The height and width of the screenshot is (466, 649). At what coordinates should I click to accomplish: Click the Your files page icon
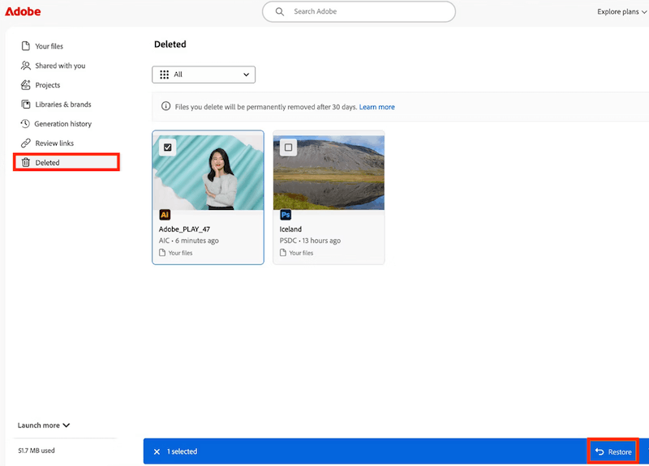tap(26, 46)
